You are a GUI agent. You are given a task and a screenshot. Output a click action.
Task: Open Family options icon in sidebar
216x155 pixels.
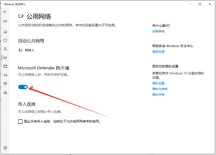pos(5,92)
